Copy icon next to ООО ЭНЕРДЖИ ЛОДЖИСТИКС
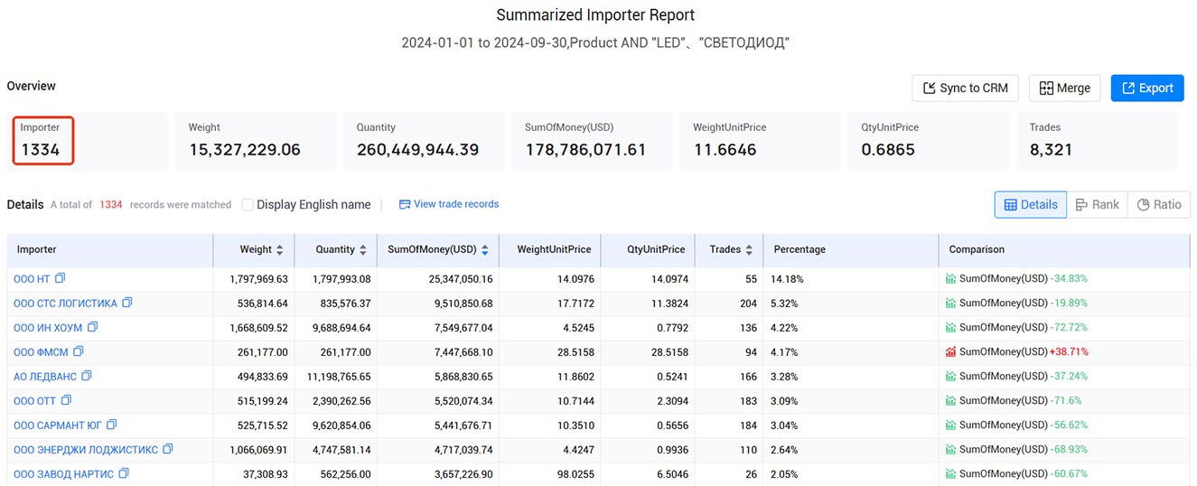1197x486 pixels. [x=168, y=449]
